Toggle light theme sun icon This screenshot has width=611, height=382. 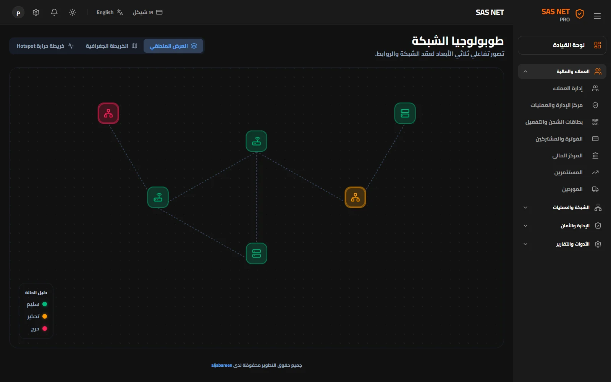(73, 12)
